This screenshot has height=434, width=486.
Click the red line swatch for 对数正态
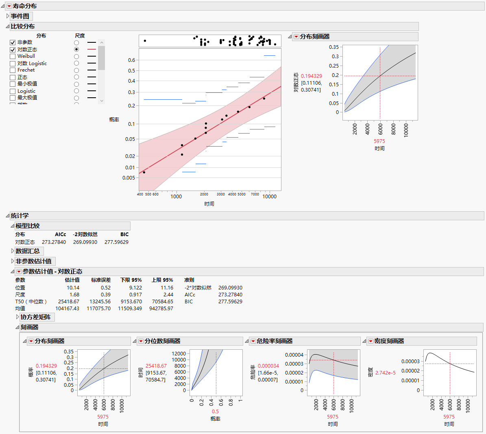[92, 49]
